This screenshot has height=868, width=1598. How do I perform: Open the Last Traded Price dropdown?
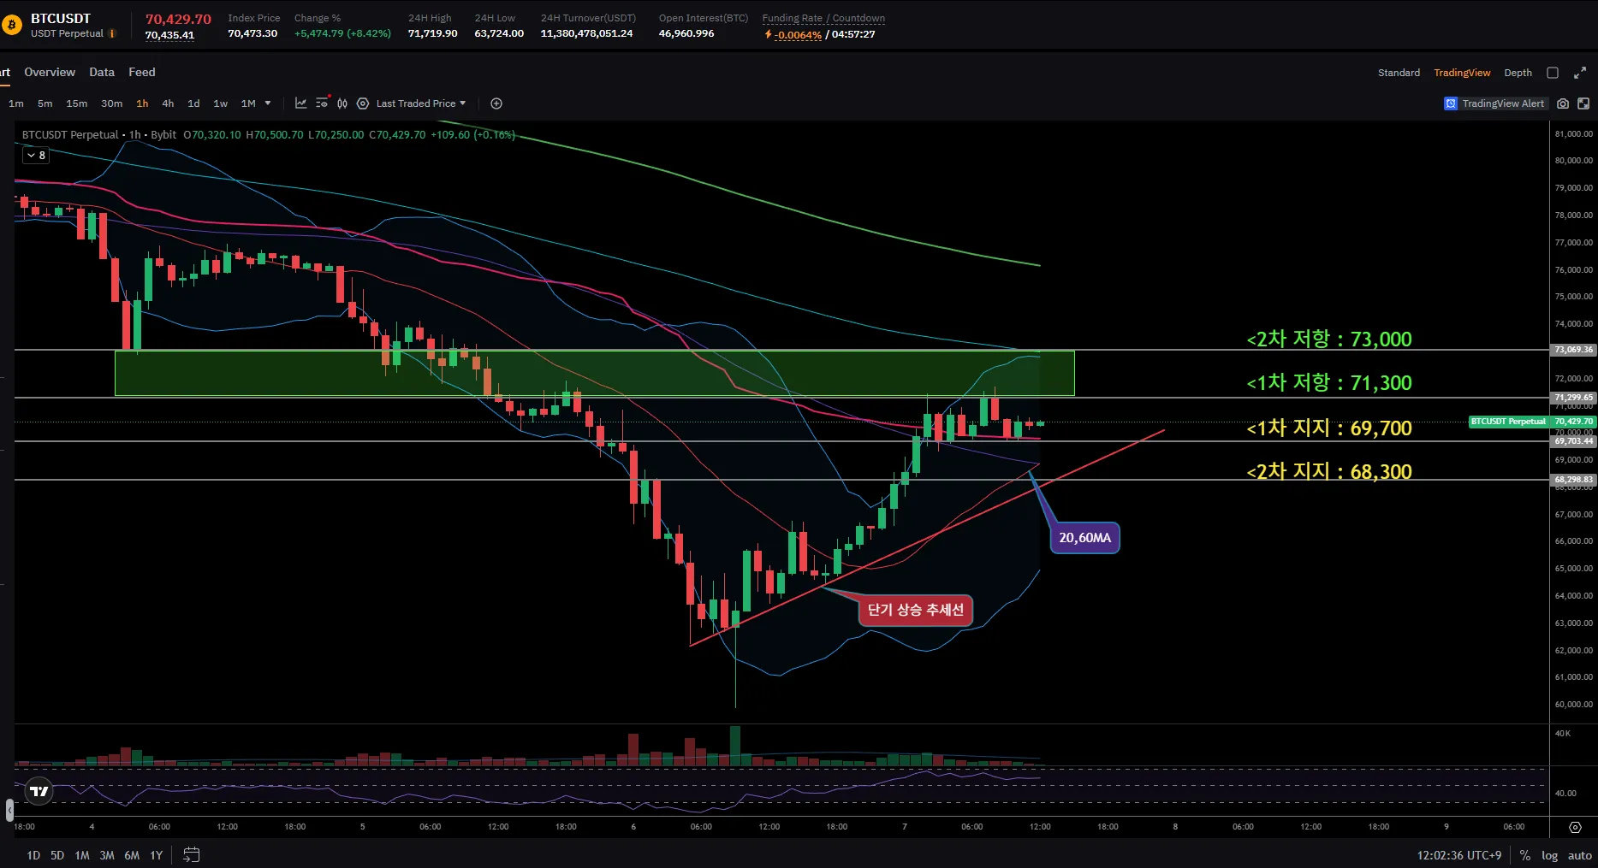pos(421,103)
